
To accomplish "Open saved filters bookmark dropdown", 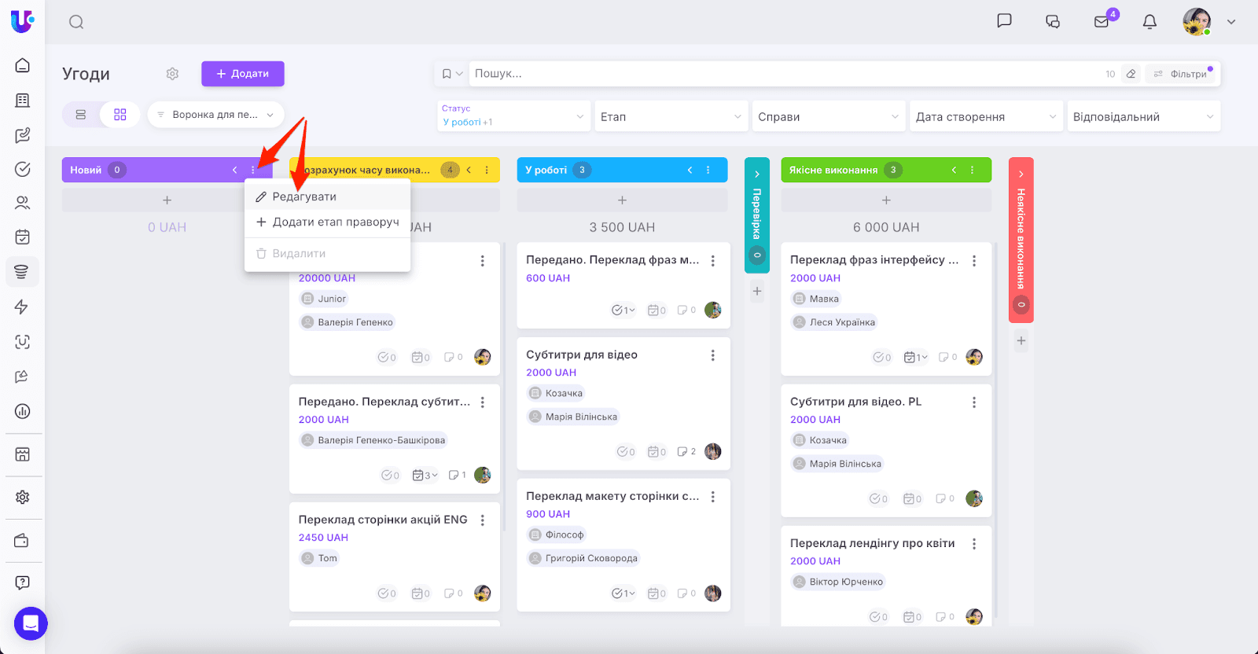I will tap(451, 74).
